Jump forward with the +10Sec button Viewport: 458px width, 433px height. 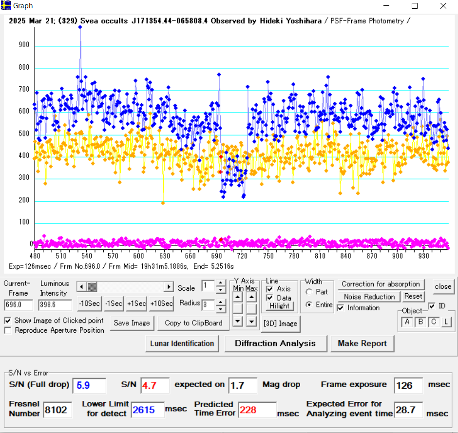[161, 303]
